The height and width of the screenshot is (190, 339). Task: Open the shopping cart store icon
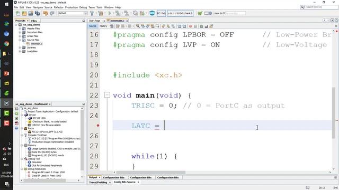click(x=200, y=13)
